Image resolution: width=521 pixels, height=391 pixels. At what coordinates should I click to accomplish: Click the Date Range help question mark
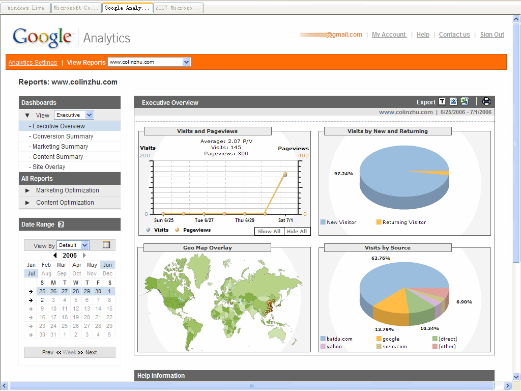[x=62, y=224]
